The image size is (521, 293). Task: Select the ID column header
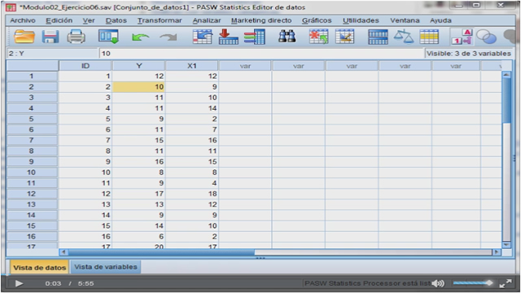click(x=85, y=66)
